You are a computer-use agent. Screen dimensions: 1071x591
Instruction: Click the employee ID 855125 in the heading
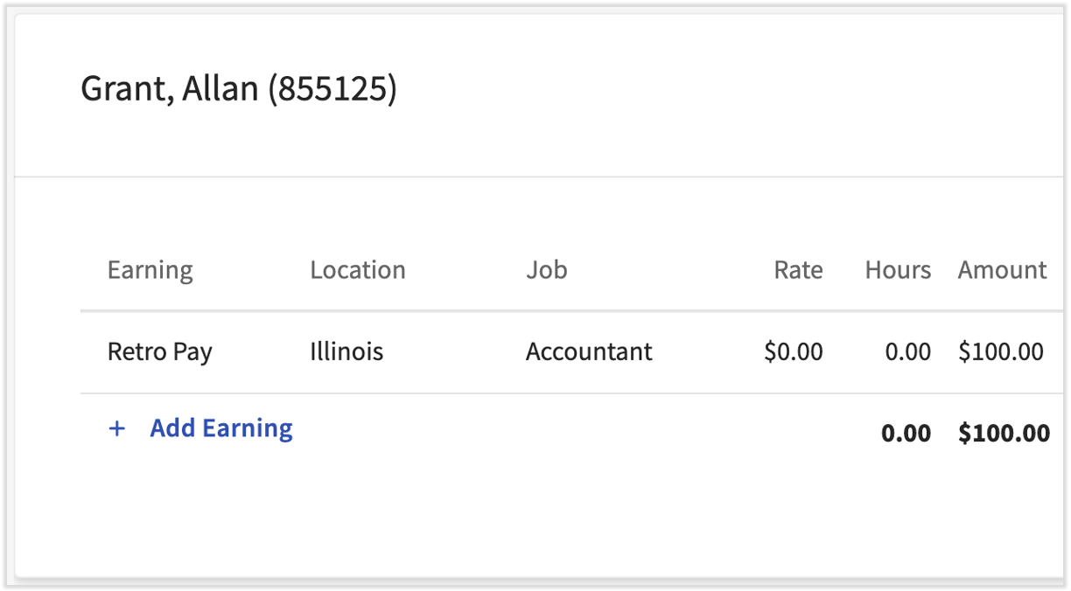(332, 89)
